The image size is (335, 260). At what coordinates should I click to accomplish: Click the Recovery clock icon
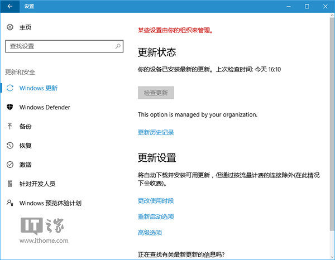10,146
